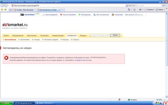This screenshot has height=105, width=168.
Task: Click ICQ Search input box
Action: (x=149, y=6)
